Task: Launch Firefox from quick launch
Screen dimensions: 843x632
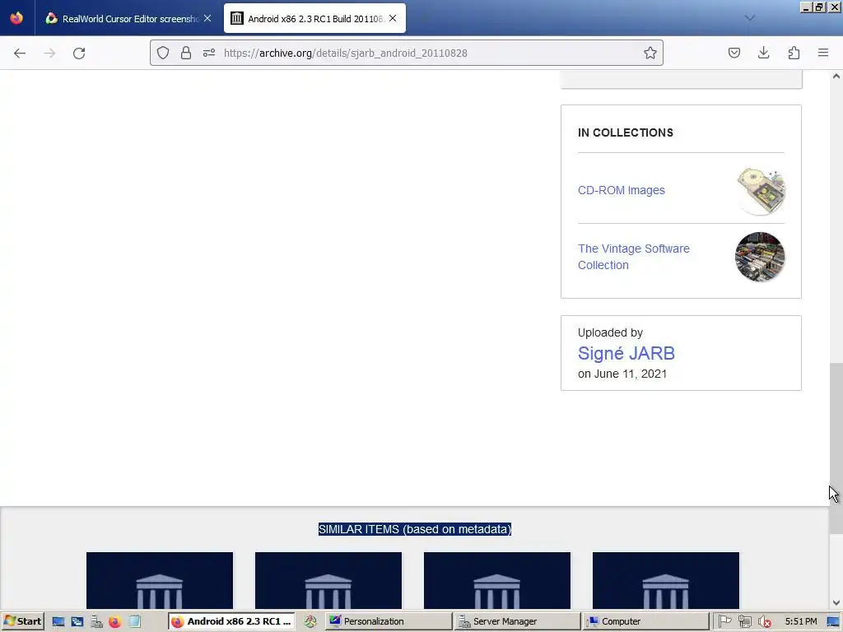Action: click(x=115, y=622)
